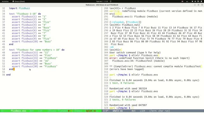Click the ElDoc minor mode indicator
204x115 pixels.
click(x=78, y=111)
